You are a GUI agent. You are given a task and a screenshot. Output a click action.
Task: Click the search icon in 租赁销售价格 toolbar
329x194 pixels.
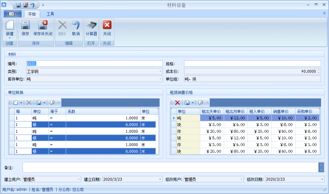click(201, 103)
